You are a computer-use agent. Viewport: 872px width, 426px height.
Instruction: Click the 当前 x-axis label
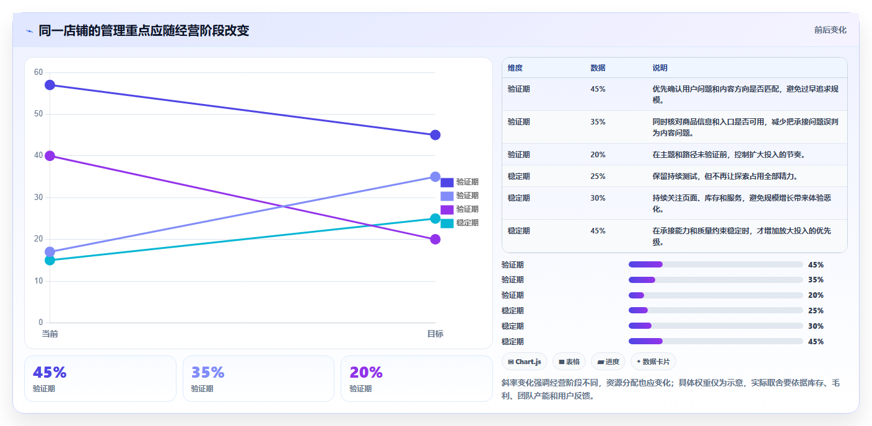[50, 334]
